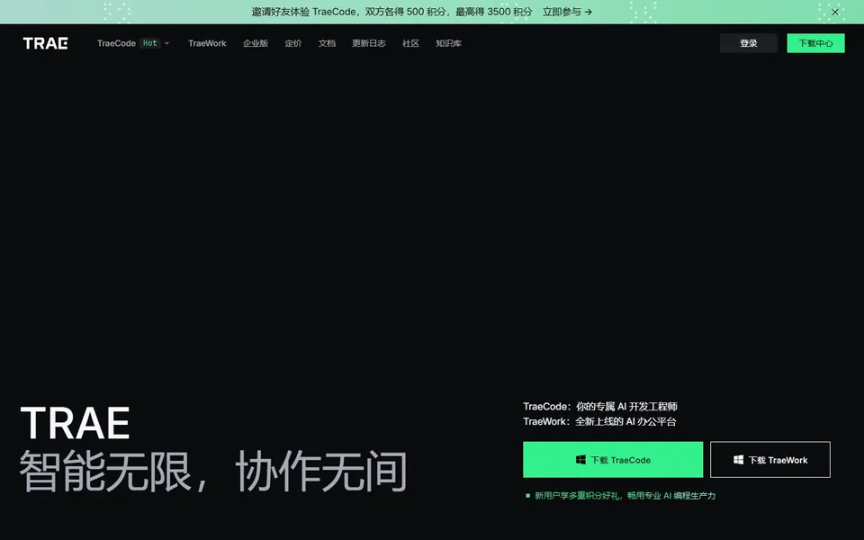Open the TraeCode menu item
This screenshot has width=864, height=540.
tap(116, 43)
